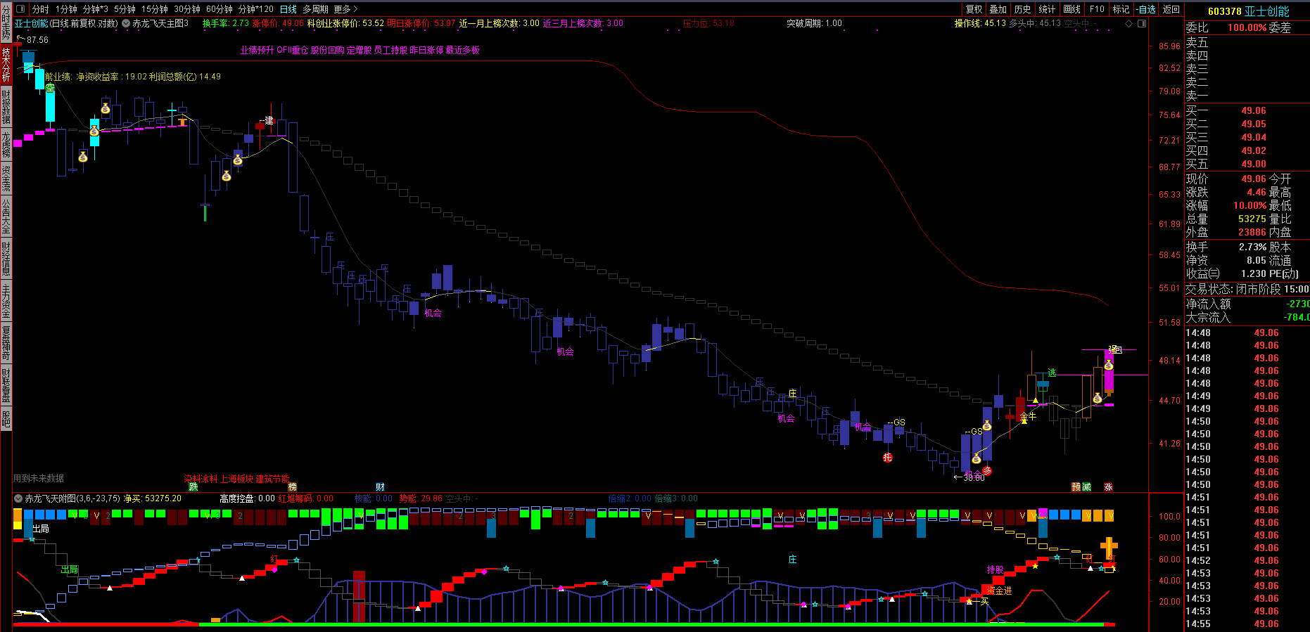
Task: Open the 资金流 sidebar tab
Action: [6, 179]
